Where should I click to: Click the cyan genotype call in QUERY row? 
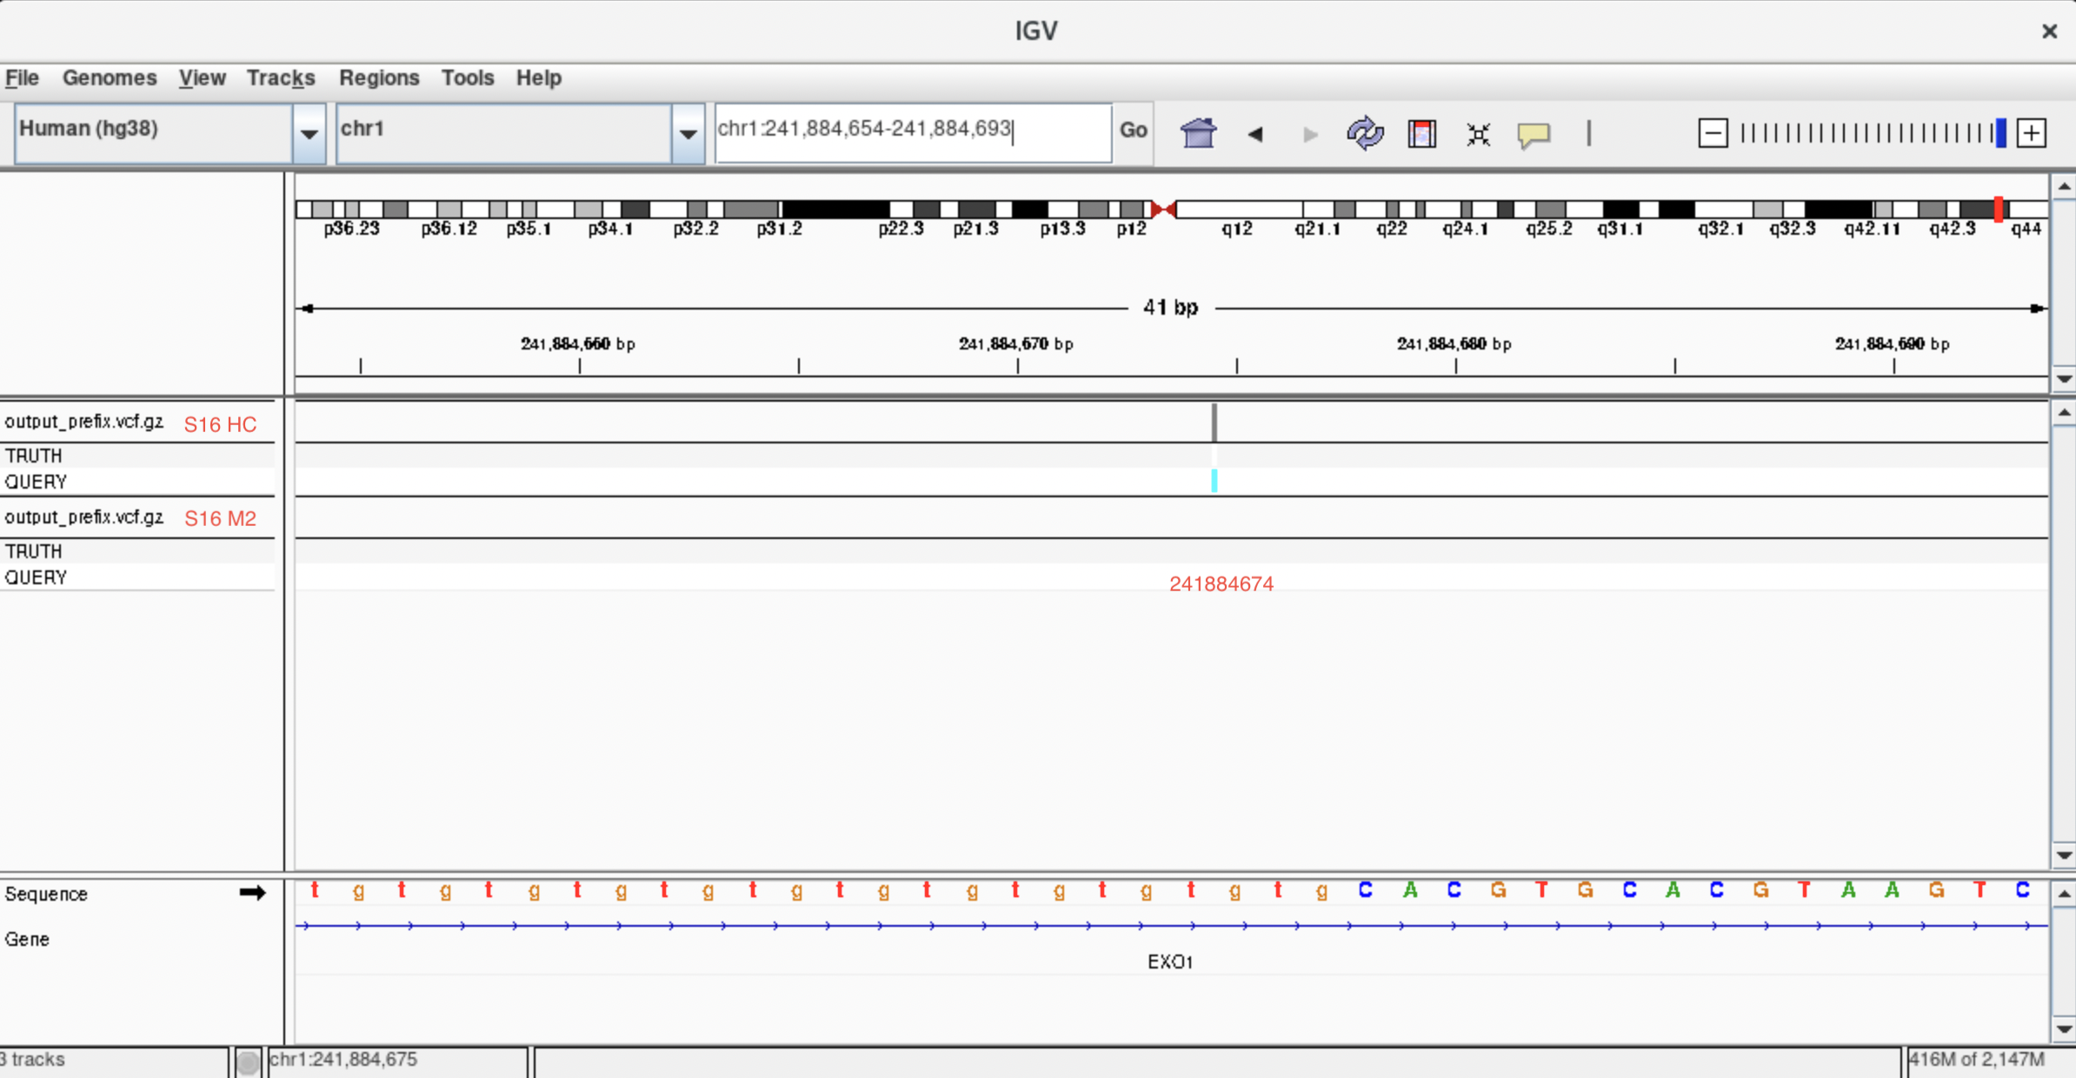(x=1214, y=481)
